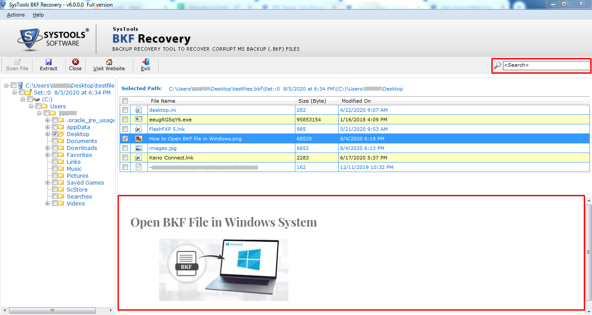Screen dimensions: 592x315
Task: Click inside the Search input field
Action: click(x=546, y=65)
